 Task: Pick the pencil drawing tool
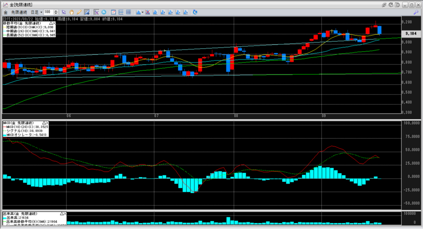coord(79,12)
